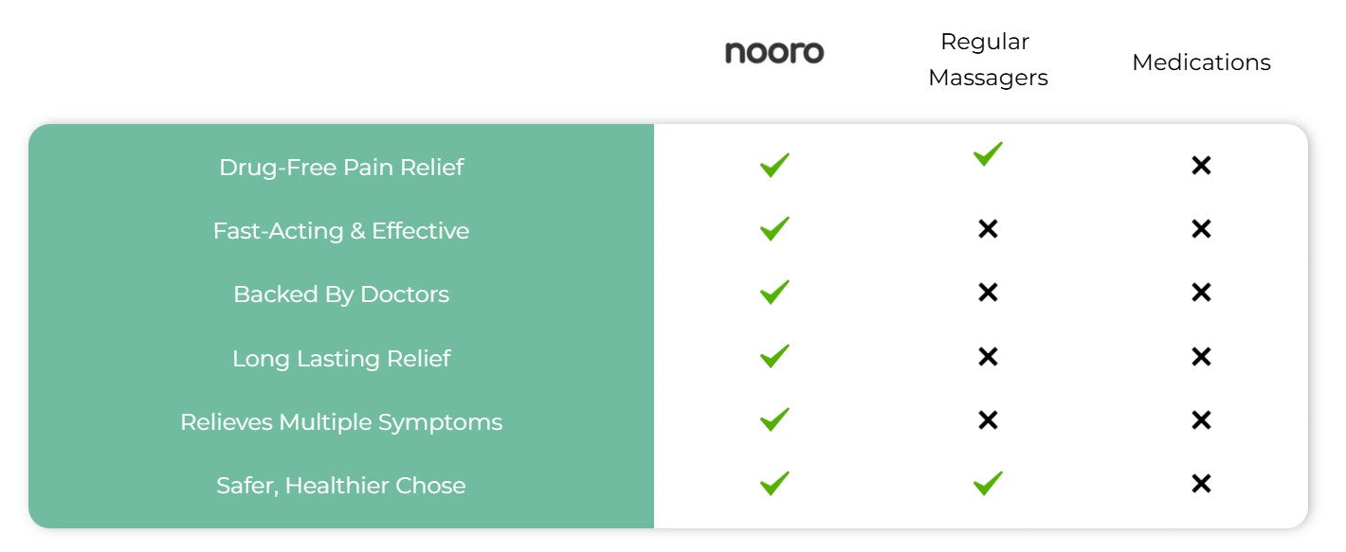Viewport: 1346px width, 552px height.
Task: Click the Drug-Free Pain Relief row label
Action: point(341,168)
